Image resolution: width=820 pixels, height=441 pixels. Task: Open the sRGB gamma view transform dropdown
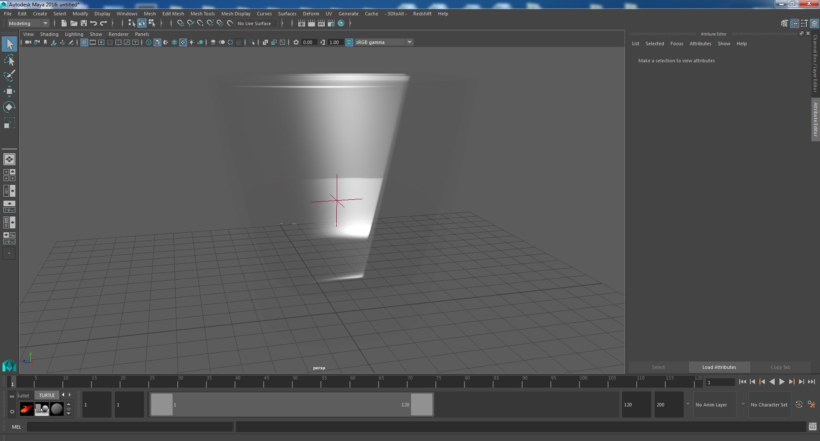point(384,42)
